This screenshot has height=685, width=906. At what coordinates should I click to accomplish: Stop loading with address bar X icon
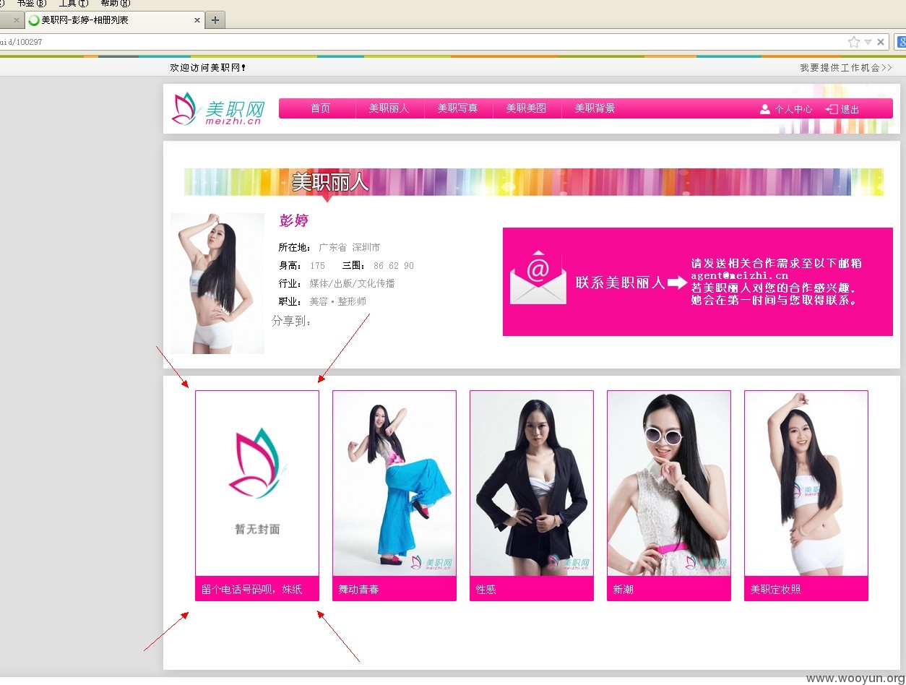pyautogui.click(x=881, y=42)
